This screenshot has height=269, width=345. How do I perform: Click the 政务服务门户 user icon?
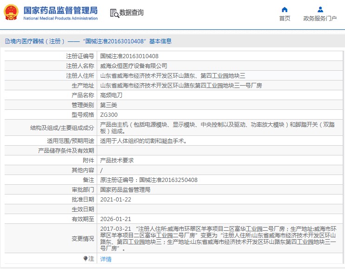(320, 9)
